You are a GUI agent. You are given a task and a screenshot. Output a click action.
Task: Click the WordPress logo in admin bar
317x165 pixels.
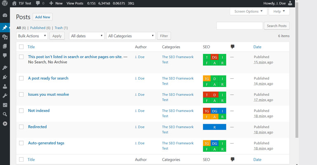(x=5, y=3)
